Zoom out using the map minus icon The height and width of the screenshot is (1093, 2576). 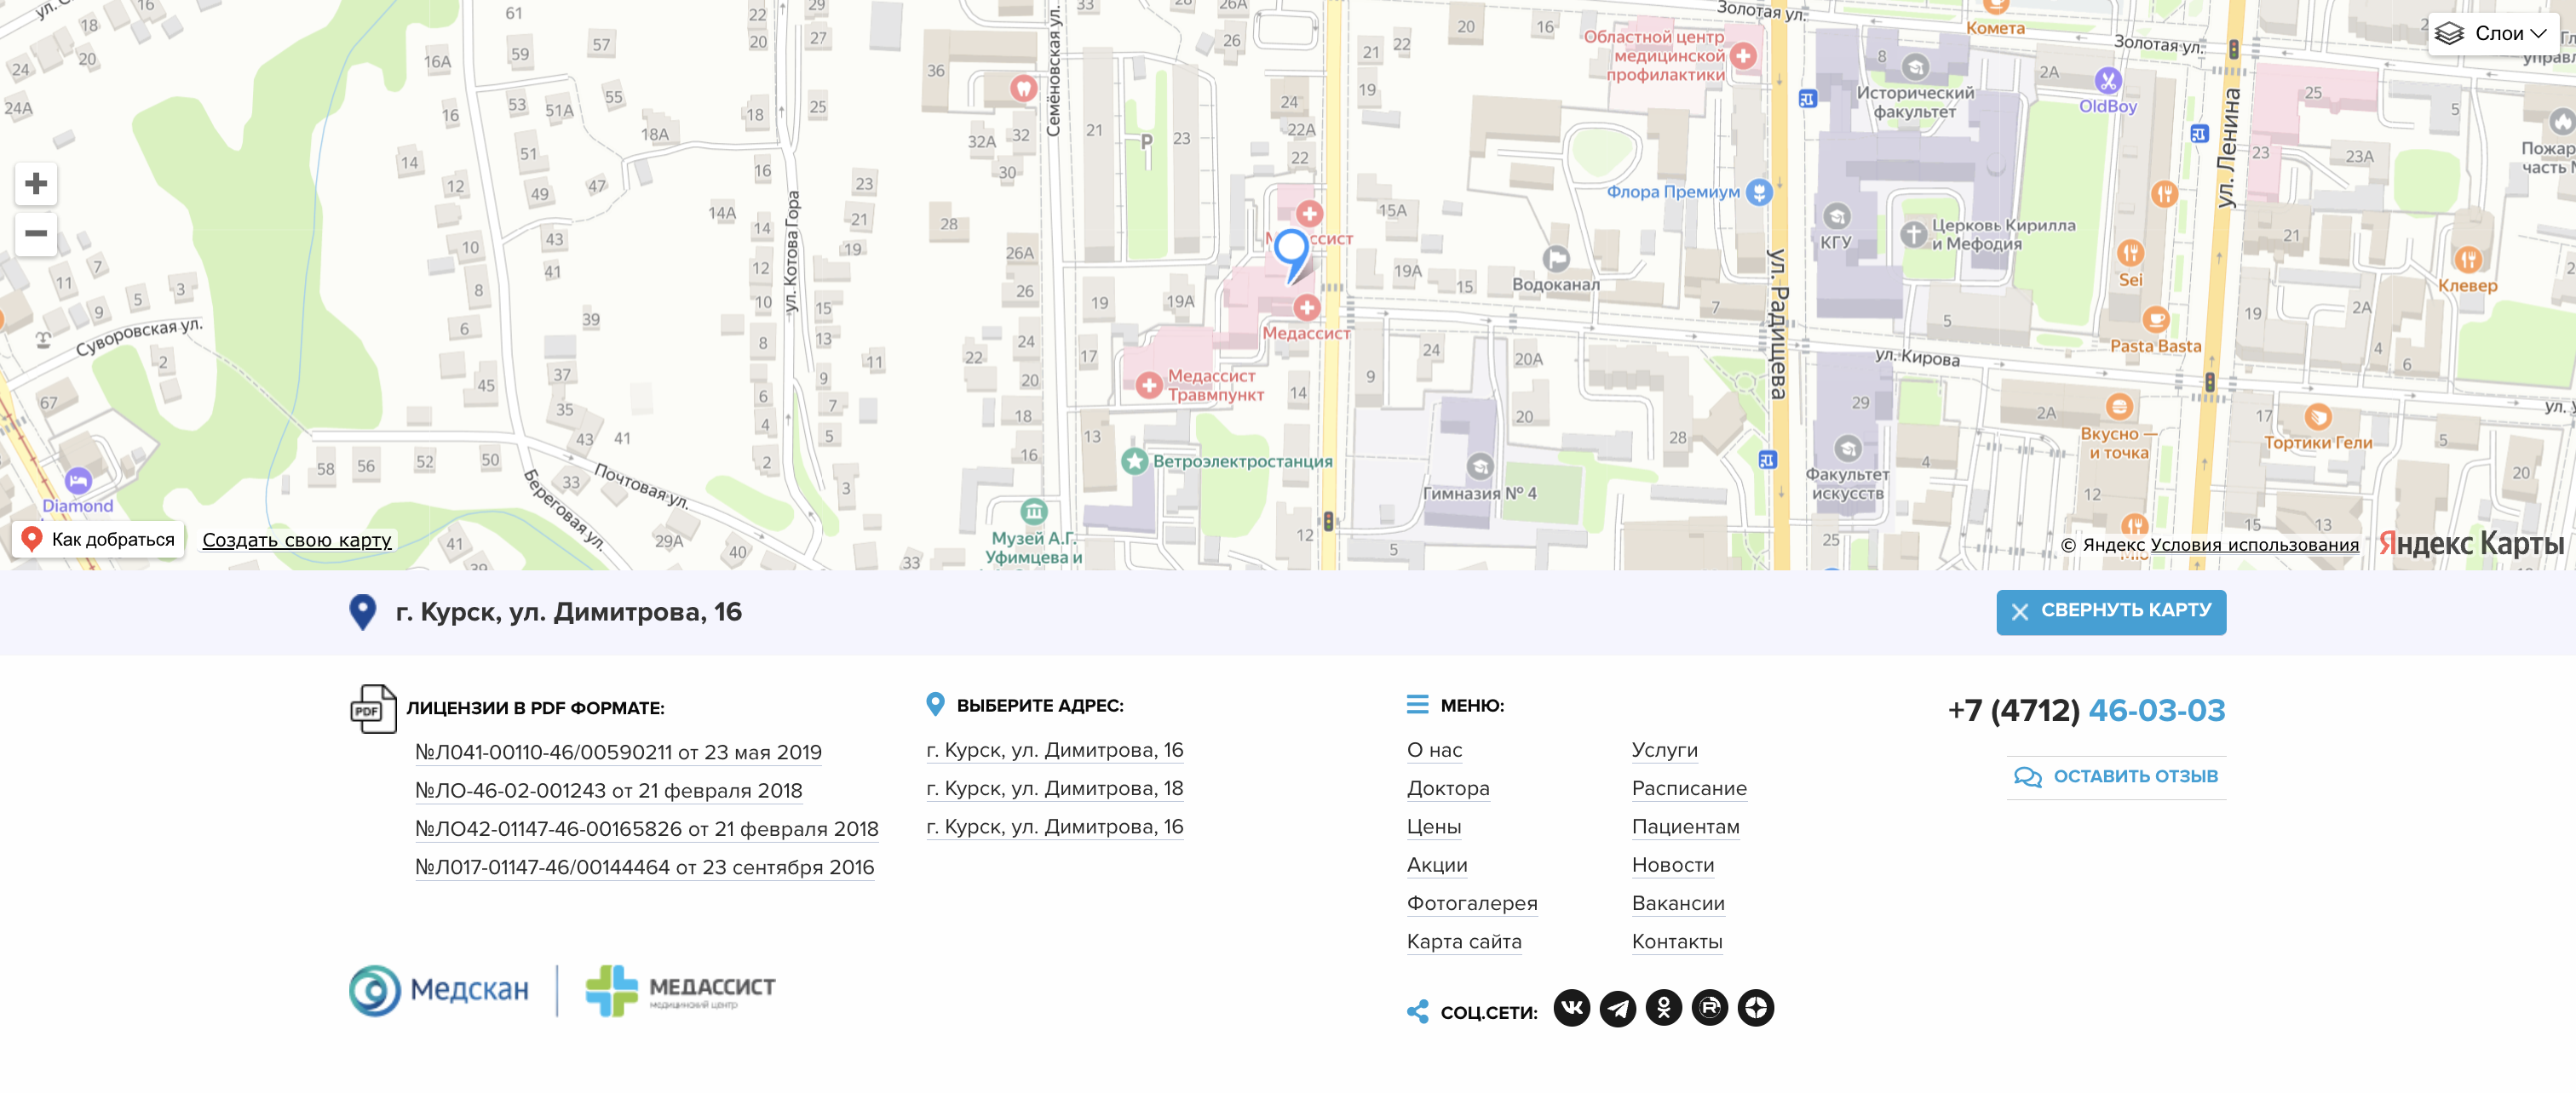(x=36, y=232)
